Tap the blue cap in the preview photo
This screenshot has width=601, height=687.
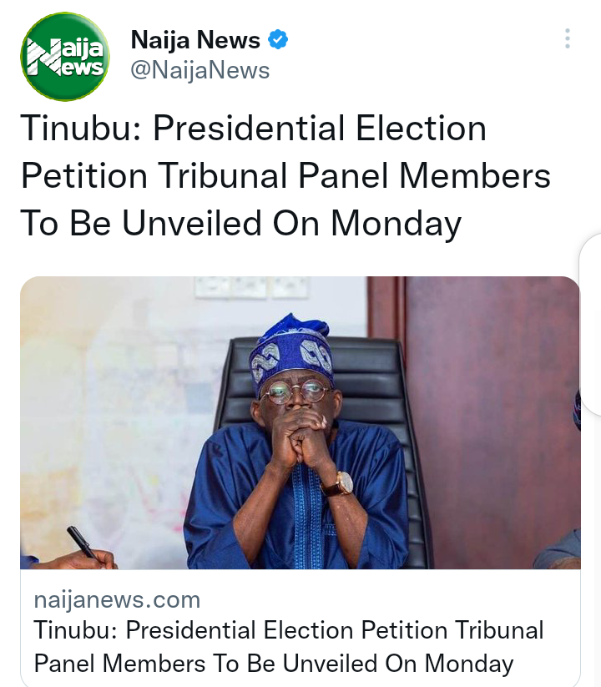(290, 351)
